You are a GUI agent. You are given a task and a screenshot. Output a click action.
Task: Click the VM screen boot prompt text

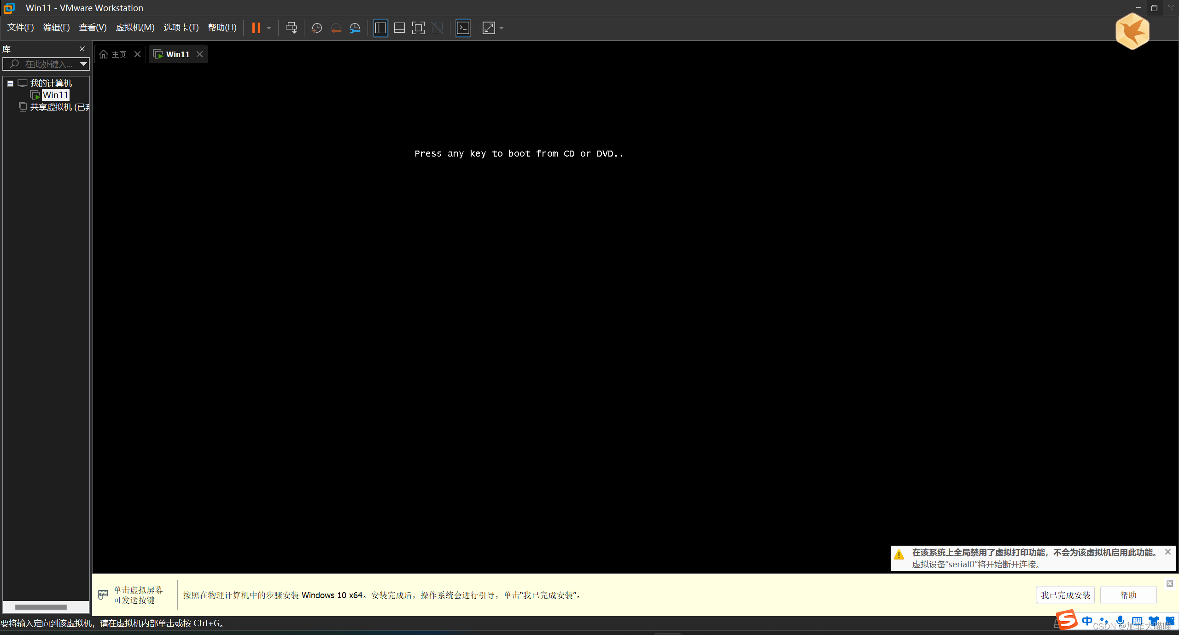coord(519,154)
